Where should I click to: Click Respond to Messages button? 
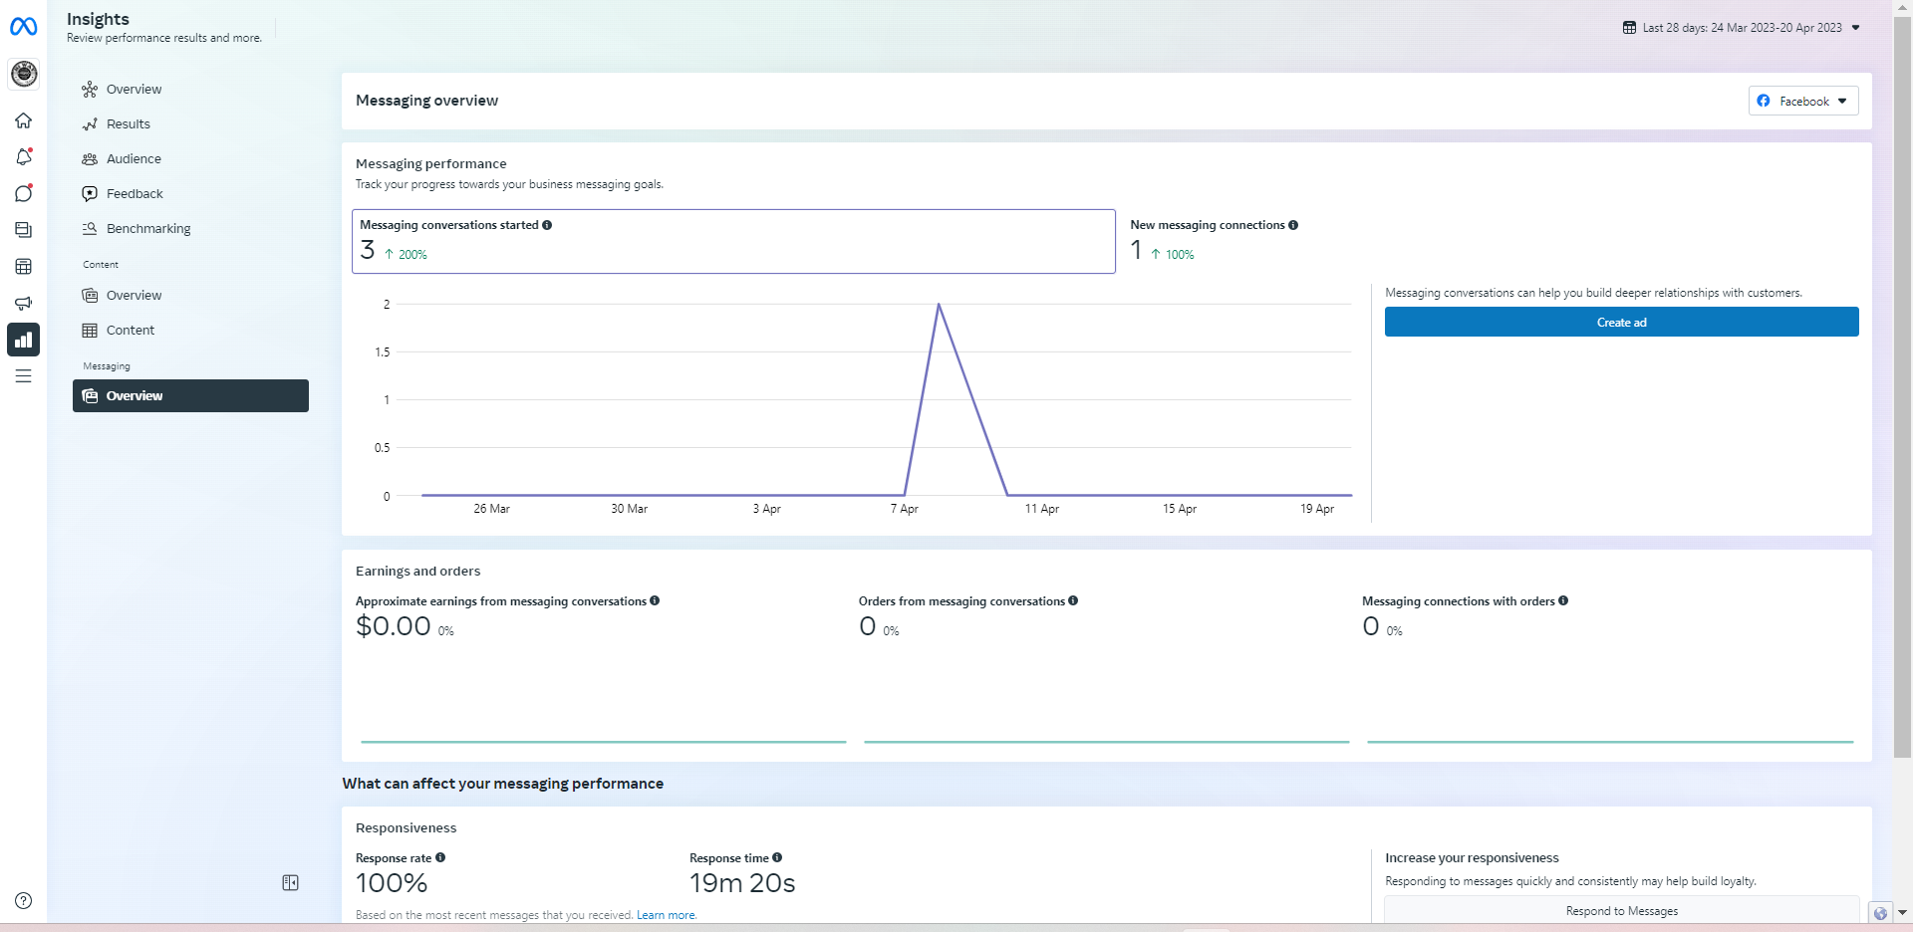[x=1621, y=910]
